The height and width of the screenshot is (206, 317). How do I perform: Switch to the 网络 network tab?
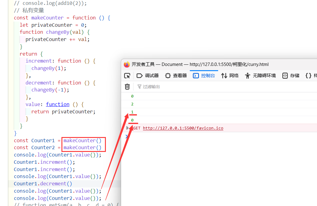coord(230,76)
